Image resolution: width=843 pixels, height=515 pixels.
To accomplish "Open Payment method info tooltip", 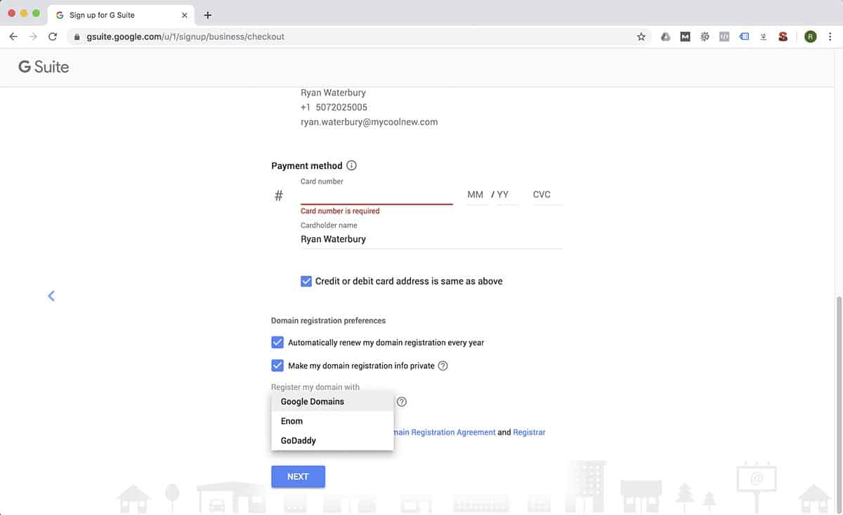I will tap(352, 166).
